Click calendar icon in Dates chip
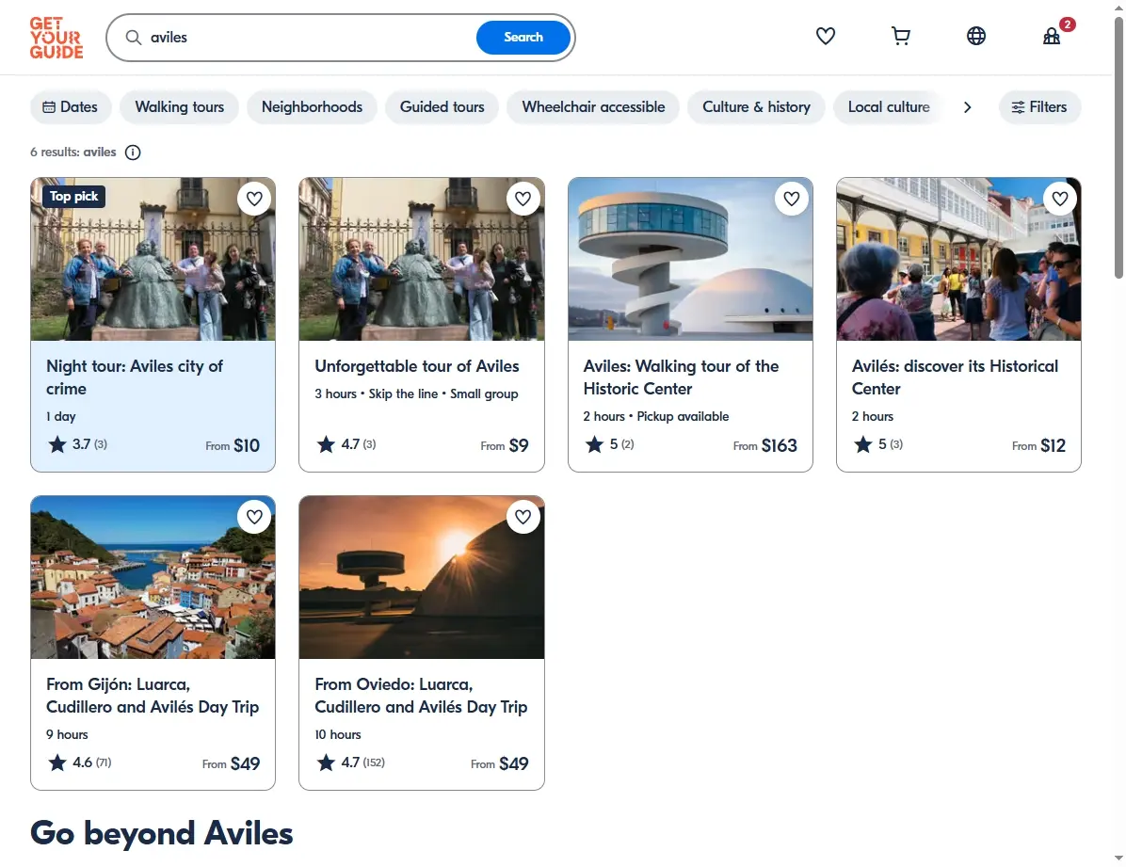Image resolution: width=1126 pixels, height=867 pixels. click(49, 107)
